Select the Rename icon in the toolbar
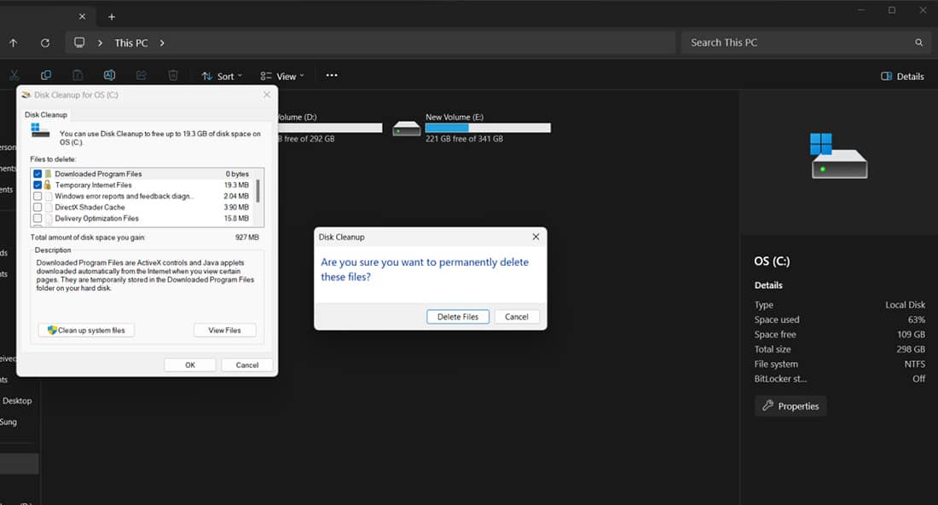Screen dimensions: 938x505 (109, 75)
